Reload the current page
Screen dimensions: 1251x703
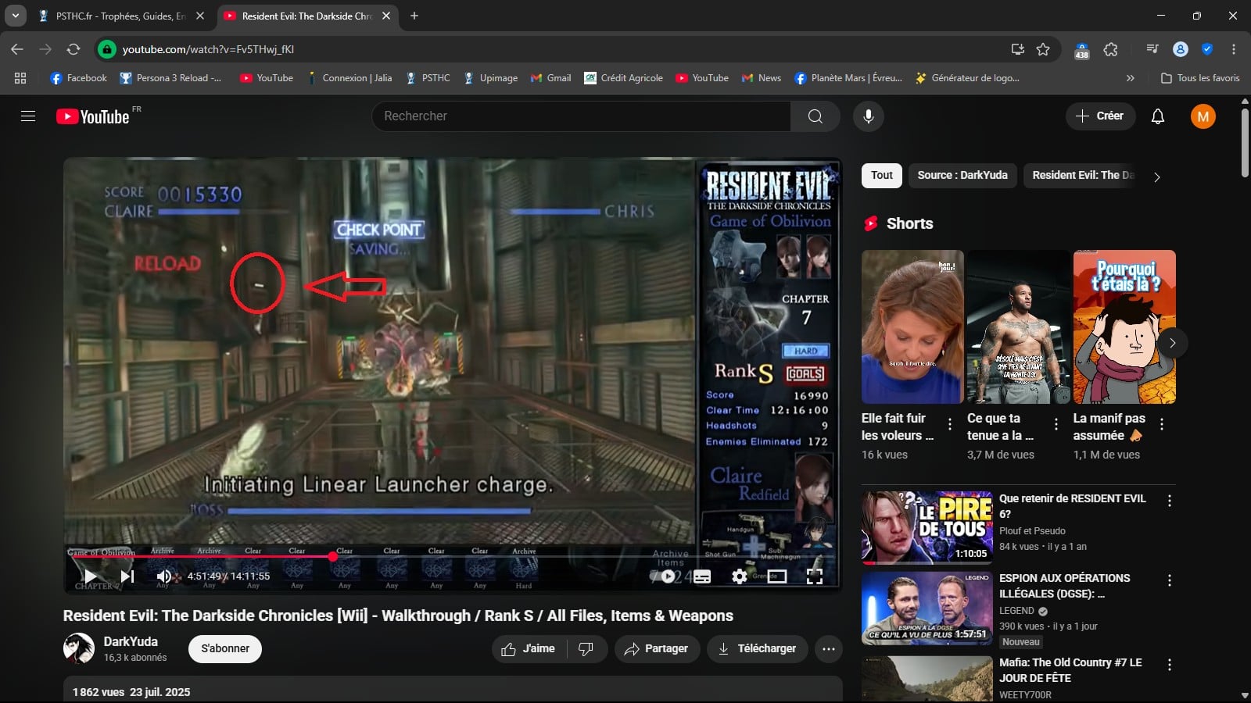(73, 49)
